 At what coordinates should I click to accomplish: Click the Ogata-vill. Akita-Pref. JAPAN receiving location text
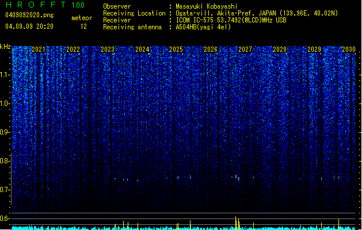coord(257,13)
